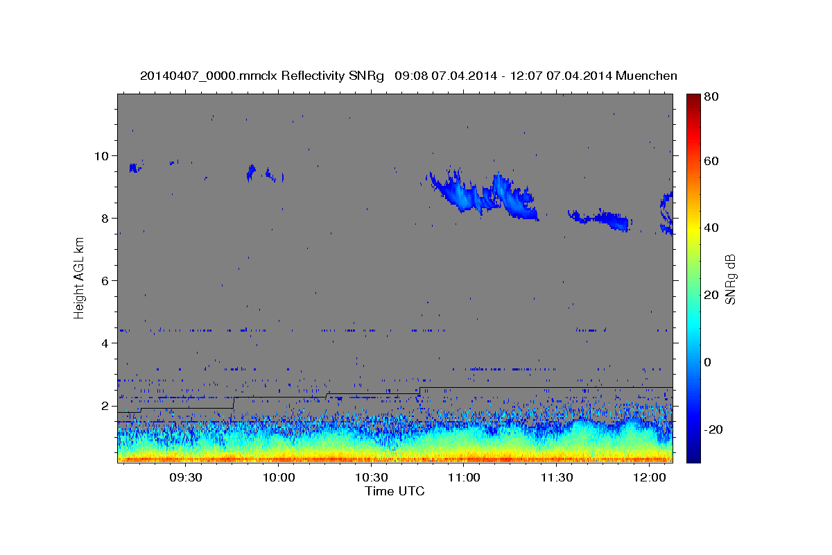Click the colorbar value '20'
The width and height of the screenshot is (832, 555).
point(711,295)
